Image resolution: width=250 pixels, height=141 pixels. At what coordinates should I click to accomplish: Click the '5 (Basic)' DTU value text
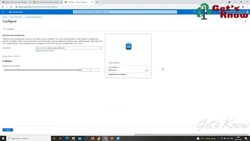coord(7,61)
